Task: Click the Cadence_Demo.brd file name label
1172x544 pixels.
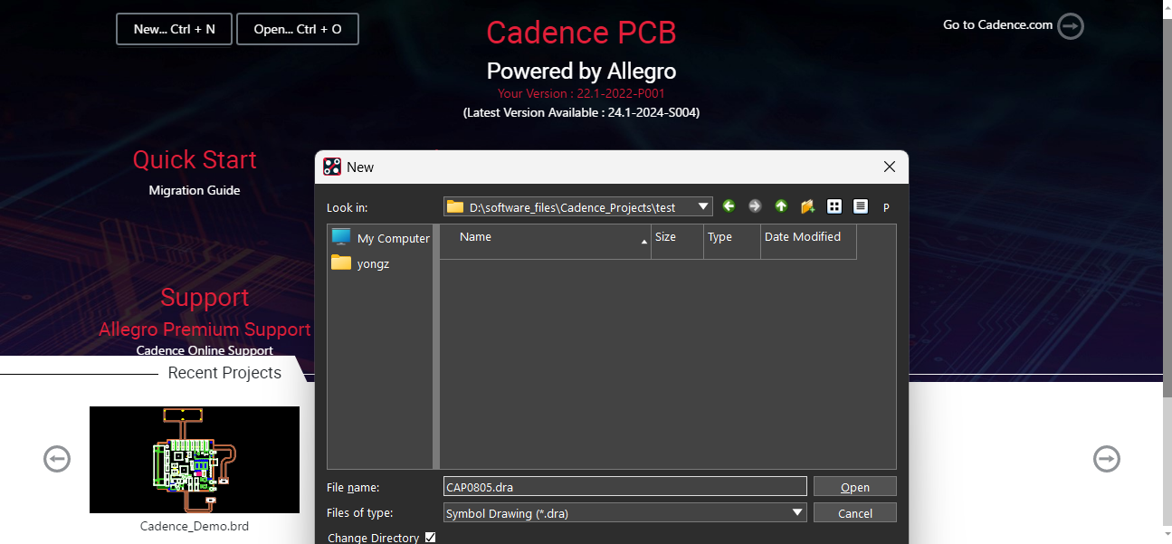Action: (195, 526)
